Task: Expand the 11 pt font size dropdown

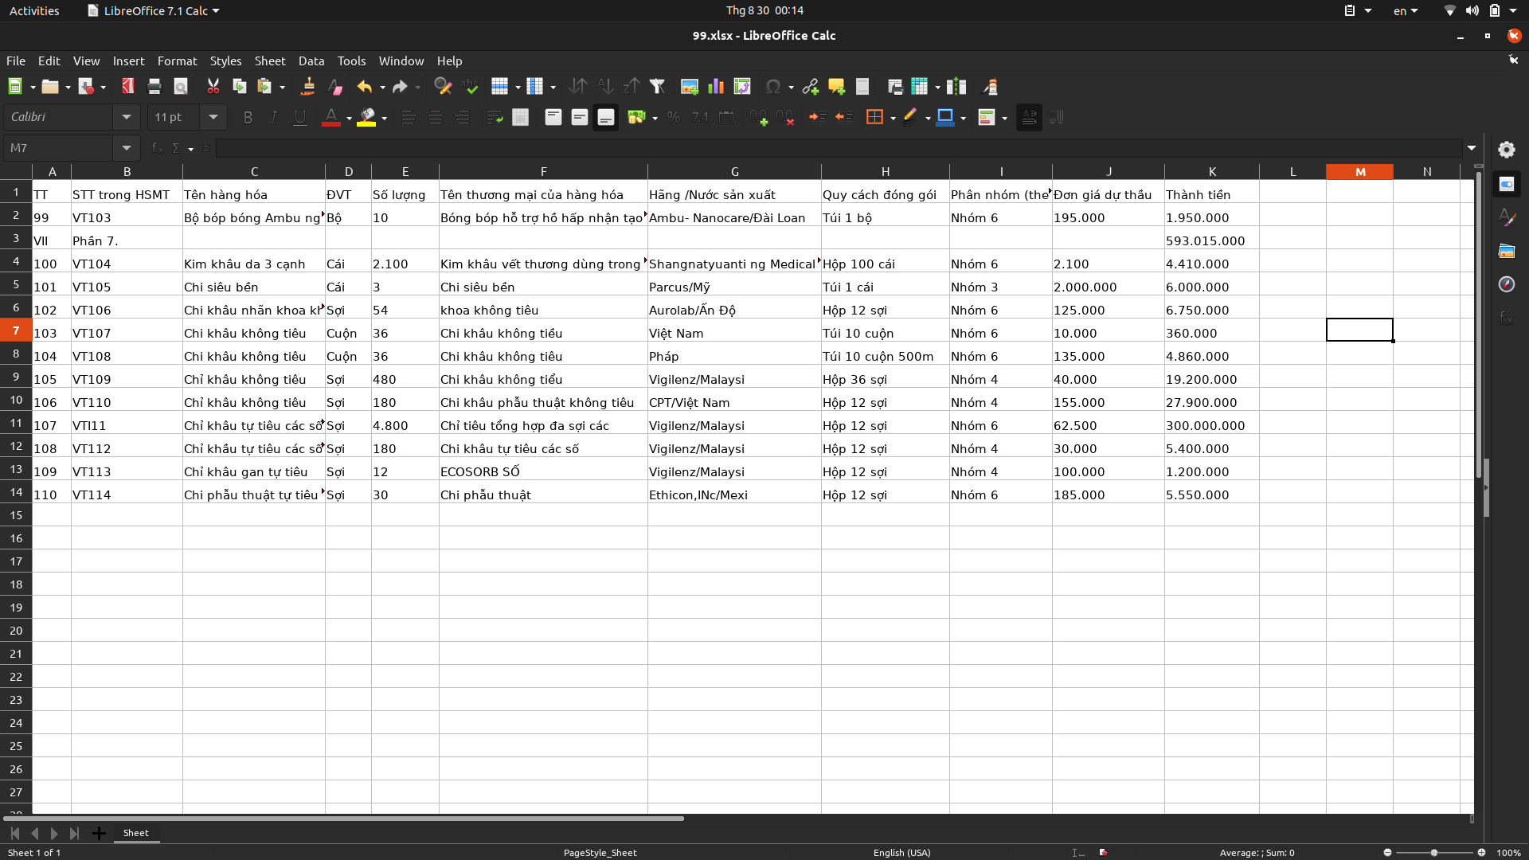Action: click(213, 117)
